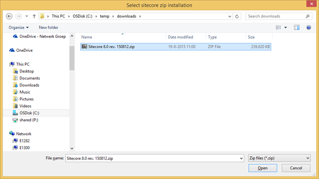319x179 pixels.
Task: Select 'This PC' in the navigation tree
Action: pos(23,64)
